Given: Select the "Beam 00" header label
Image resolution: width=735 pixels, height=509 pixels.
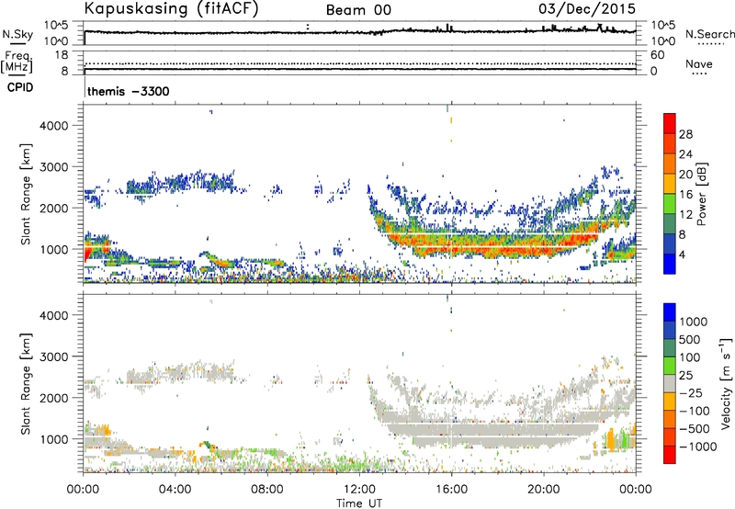Looking at the screenshot, I should (358, 10).
